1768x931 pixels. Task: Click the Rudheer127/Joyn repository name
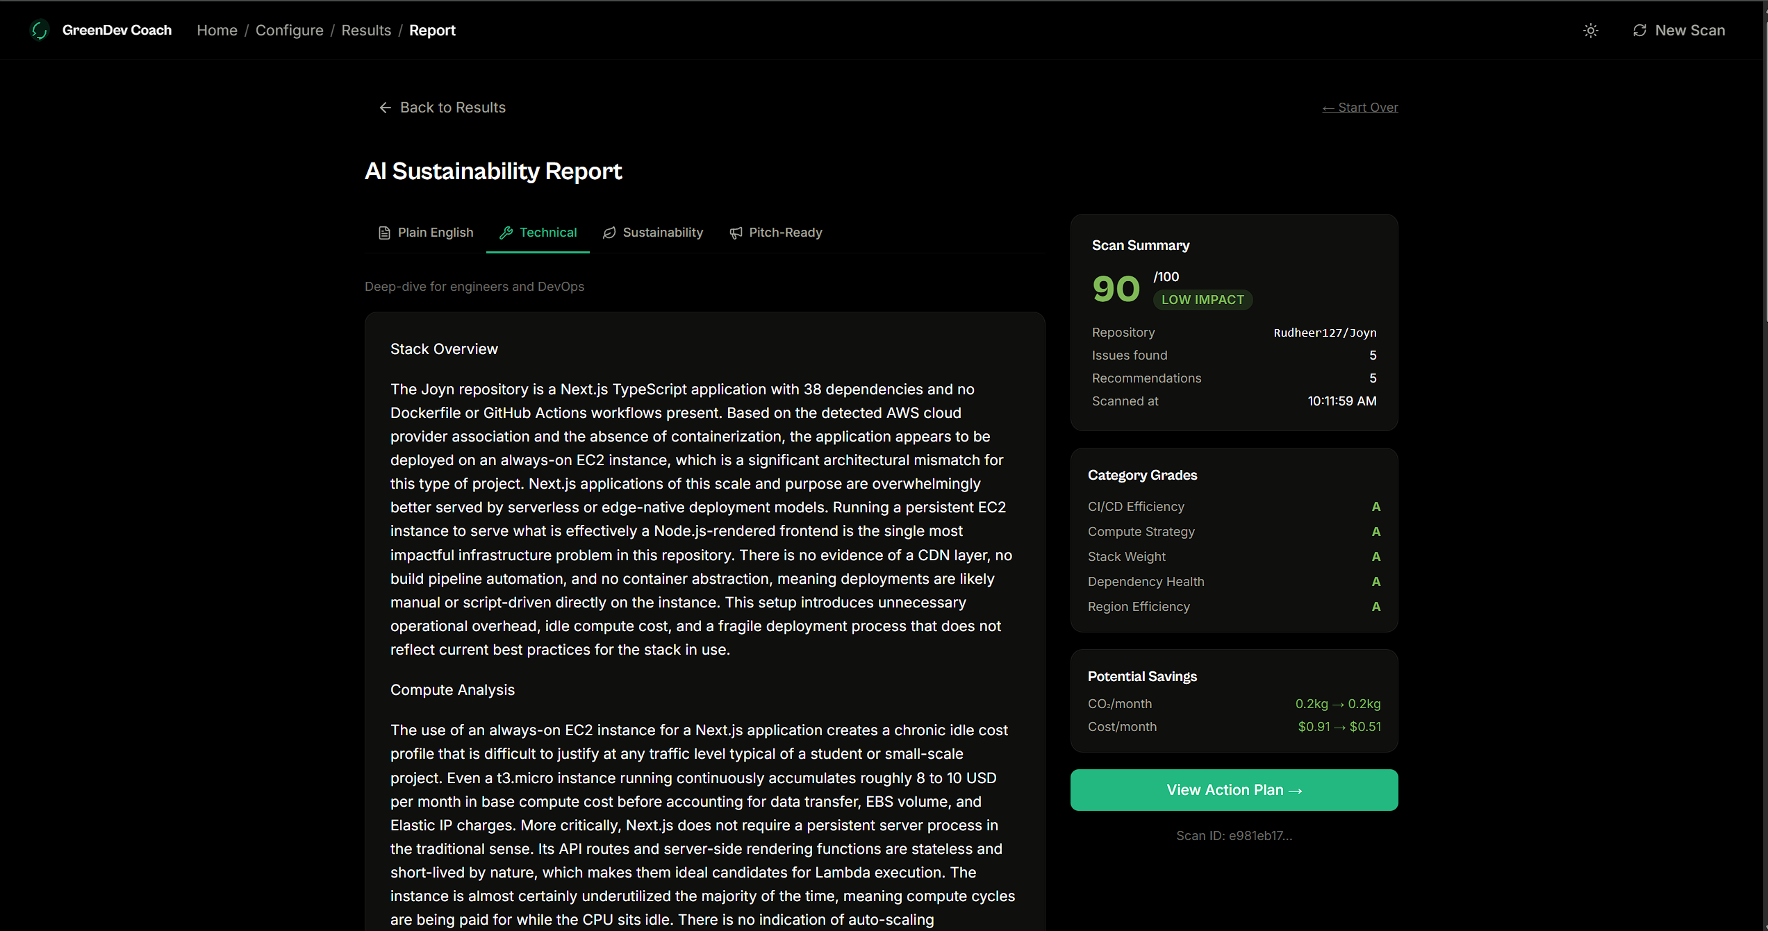pyautogui.click(x=1324, y=333)
